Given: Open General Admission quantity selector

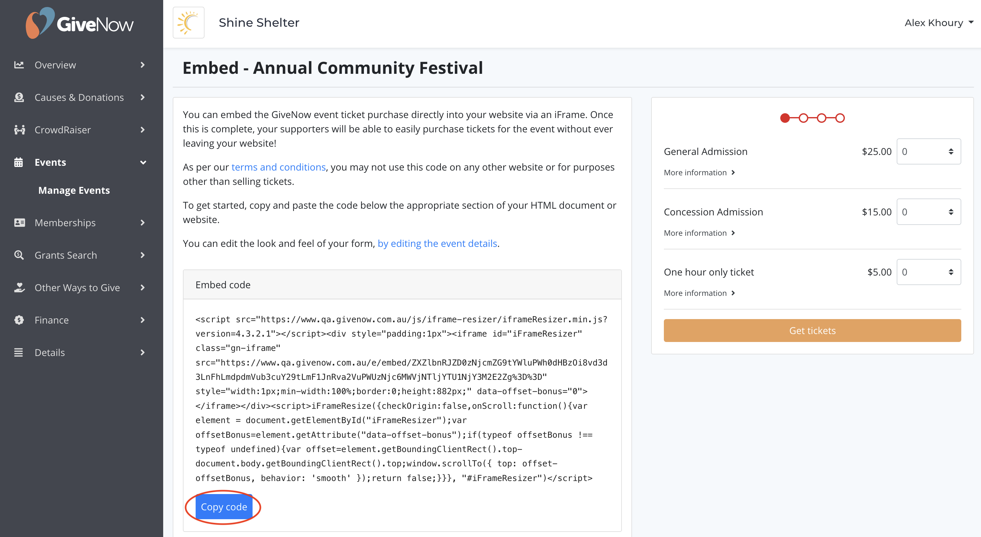Looking at the screenshot, I should [x=929, y=151].
